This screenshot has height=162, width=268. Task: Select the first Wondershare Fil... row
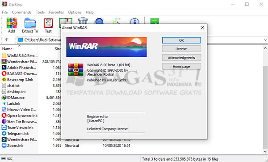(x=19, y=61)
